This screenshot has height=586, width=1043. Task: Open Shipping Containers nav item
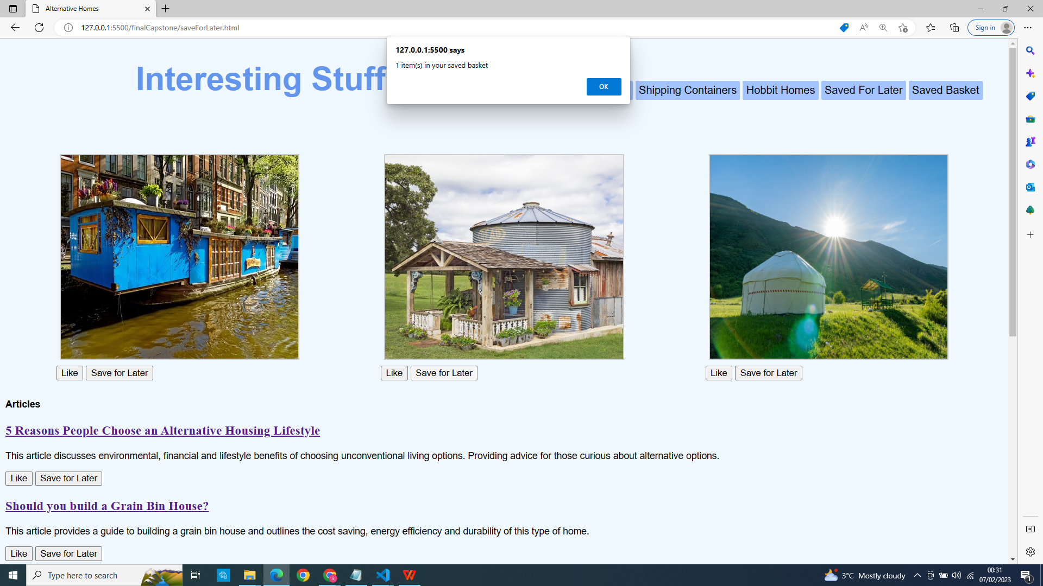(x=687, y=90)
